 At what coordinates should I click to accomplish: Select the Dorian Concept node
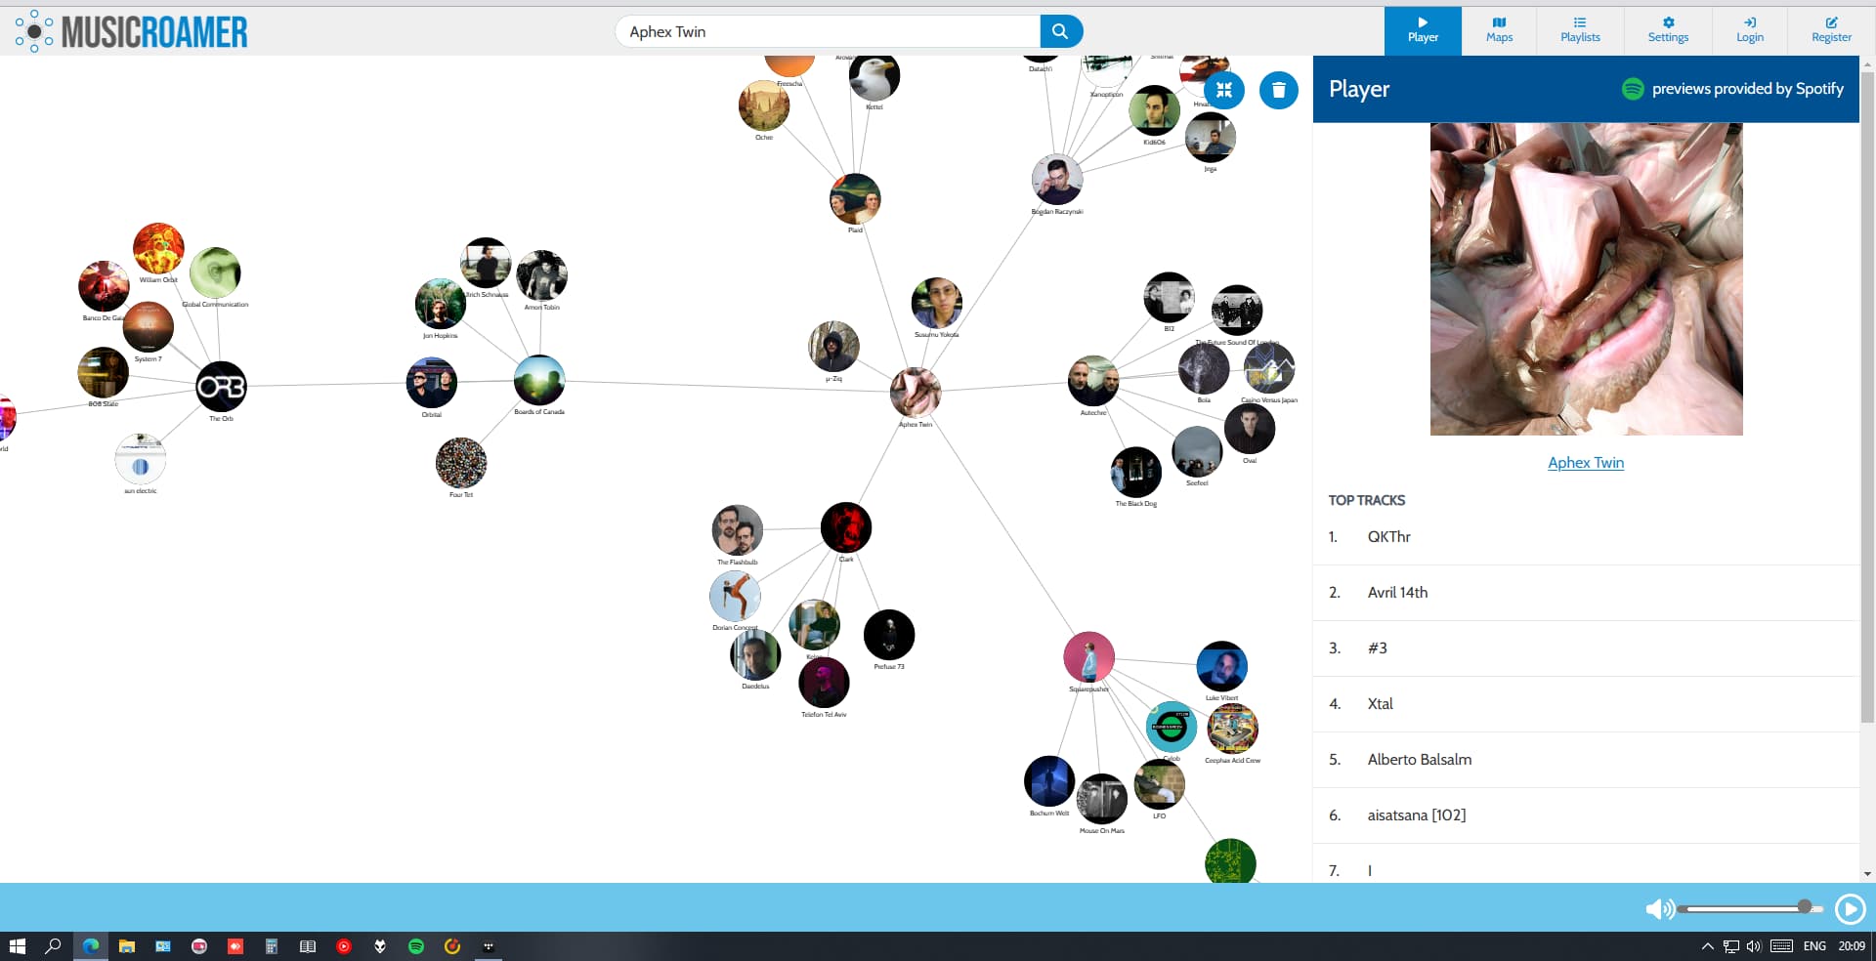pos(735,596)
